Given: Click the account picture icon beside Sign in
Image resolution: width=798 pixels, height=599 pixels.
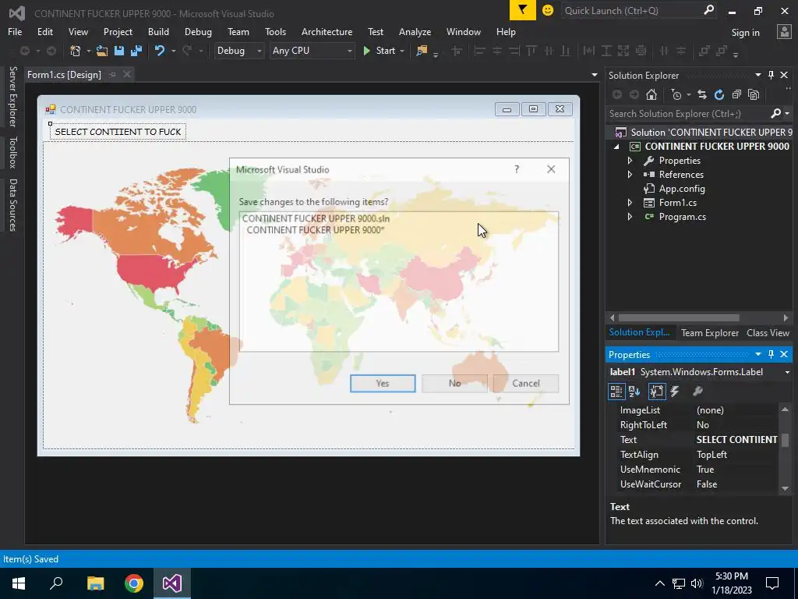Looking at the screenshot, I should coord(784,31).
